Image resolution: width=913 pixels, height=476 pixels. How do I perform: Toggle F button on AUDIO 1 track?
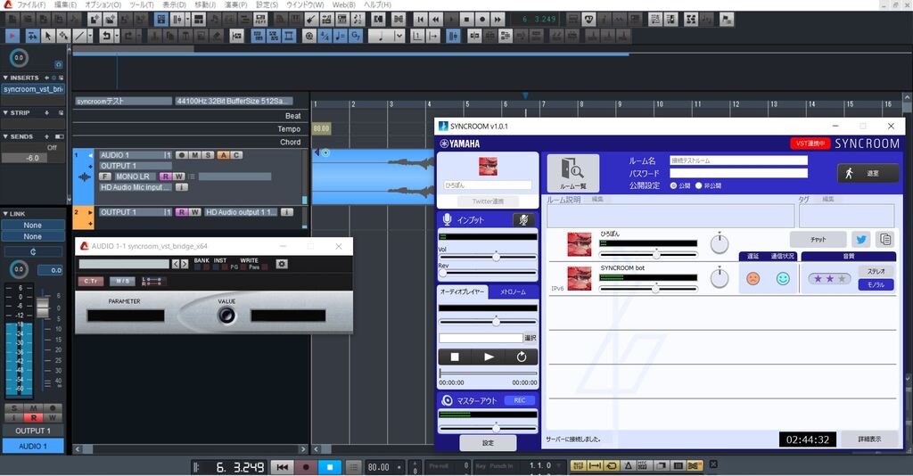[x=105, y=176]
